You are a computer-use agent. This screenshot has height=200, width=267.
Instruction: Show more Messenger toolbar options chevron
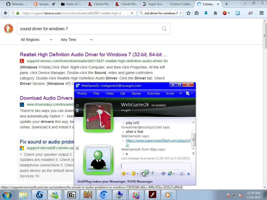(181, 93)
